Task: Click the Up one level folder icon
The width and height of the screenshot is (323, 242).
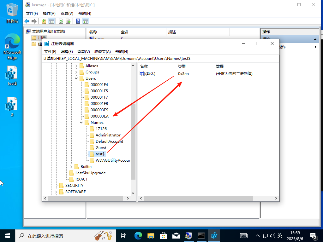Action: [44, 21]
